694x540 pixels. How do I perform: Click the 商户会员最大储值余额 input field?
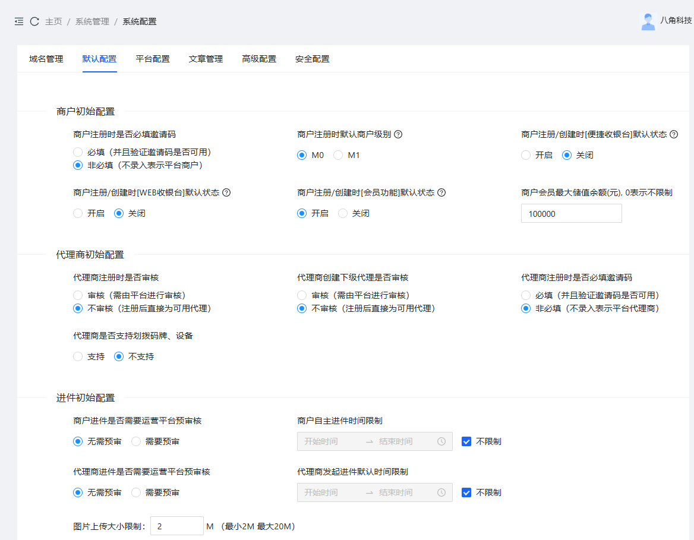pos(571,213)
